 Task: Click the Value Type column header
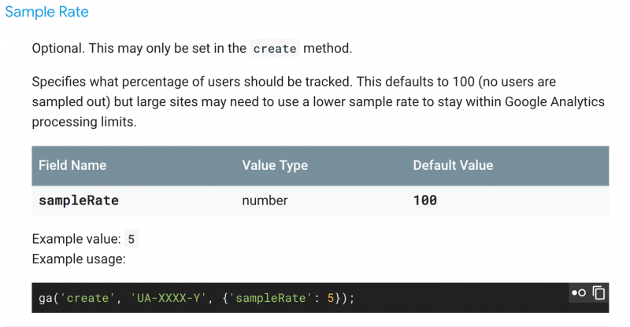275,165
